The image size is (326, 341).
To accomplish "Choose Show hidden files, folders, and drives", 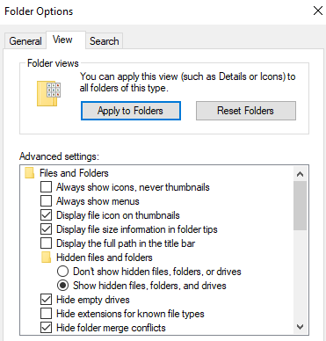I will (62, 286).
